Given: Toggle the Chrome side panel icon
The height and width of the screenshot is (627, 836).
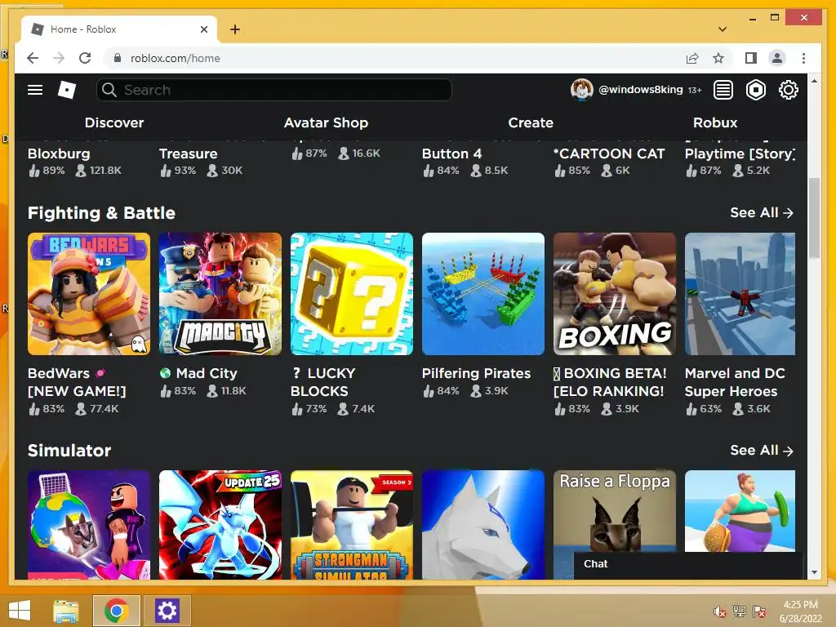Looking at the screenshot, I should point(751,58).
